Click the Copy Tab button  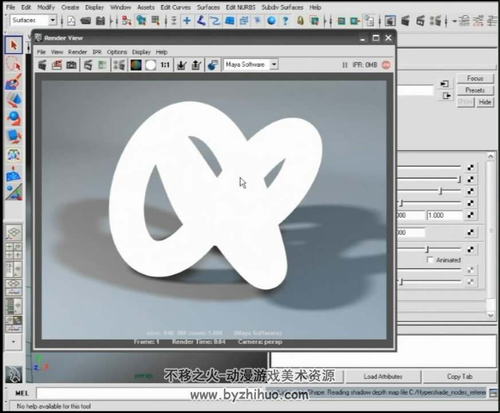pyautogui.click(x=459, y=377)
